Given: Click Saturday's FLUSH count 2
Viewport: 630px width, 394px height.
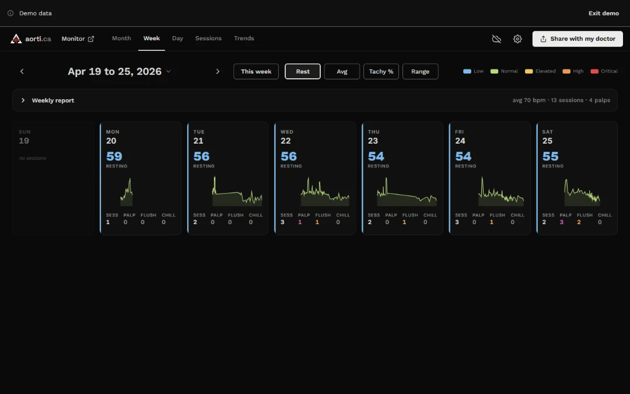Looking at the screenshot, I should click(x=579, y=222).
